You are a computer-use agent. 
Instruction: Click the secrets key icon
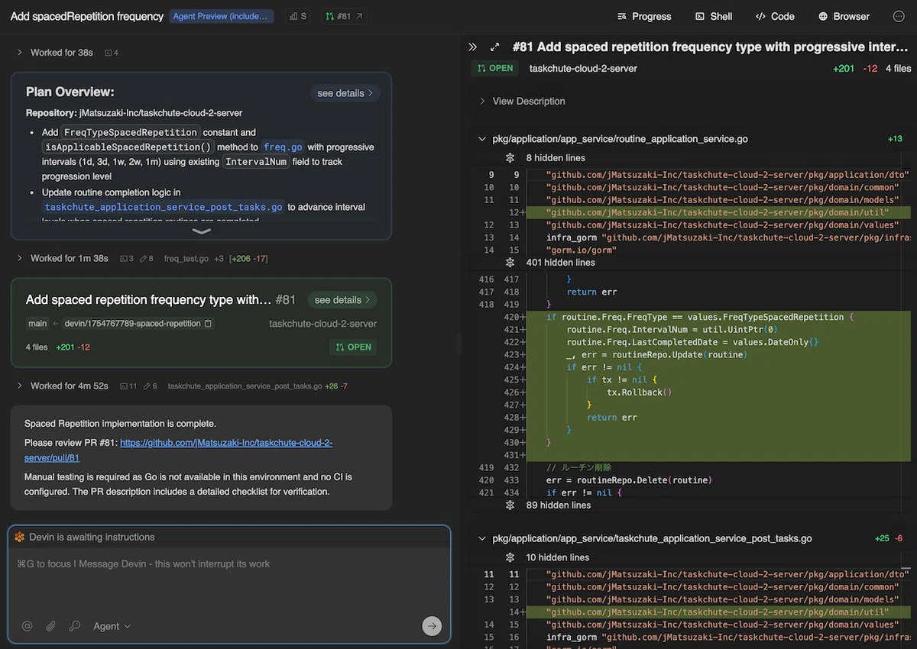tap(75, 626)
